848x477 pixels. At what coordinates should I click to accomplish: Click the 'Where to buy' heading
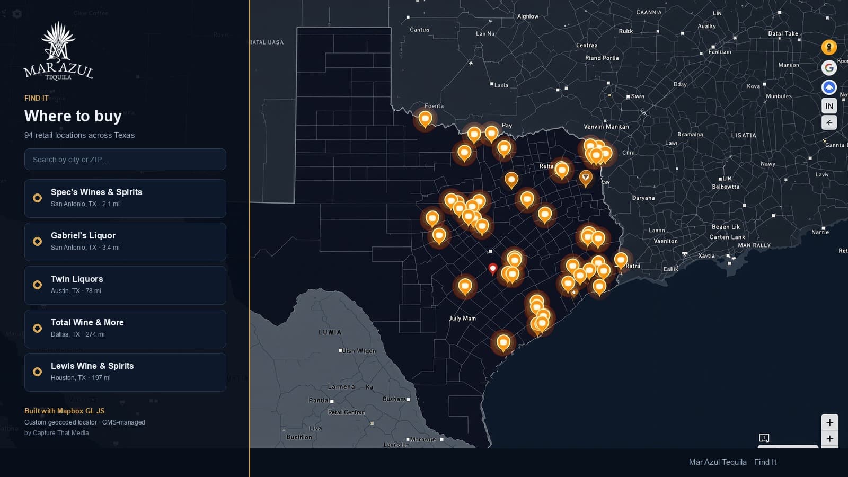click(x=73, y=116)
